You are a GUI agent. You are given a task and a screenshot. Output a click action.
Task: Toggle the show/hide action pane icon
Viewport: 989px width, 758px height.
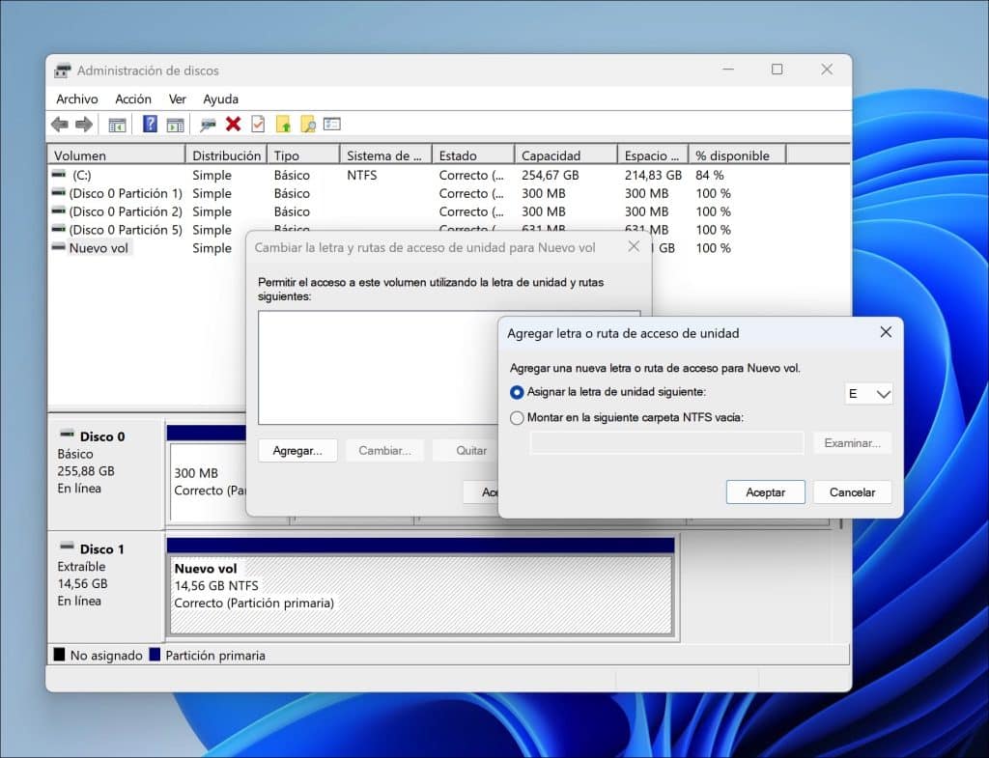[x=176, y=125]
